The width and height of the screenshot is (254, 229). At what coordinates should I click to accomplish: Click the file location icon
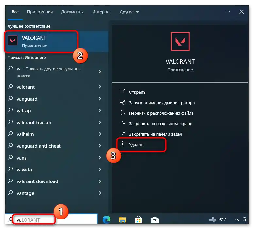coord(123,112)
